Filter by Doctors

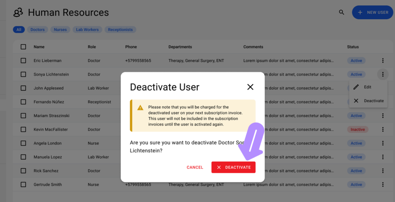pos(37,30)
